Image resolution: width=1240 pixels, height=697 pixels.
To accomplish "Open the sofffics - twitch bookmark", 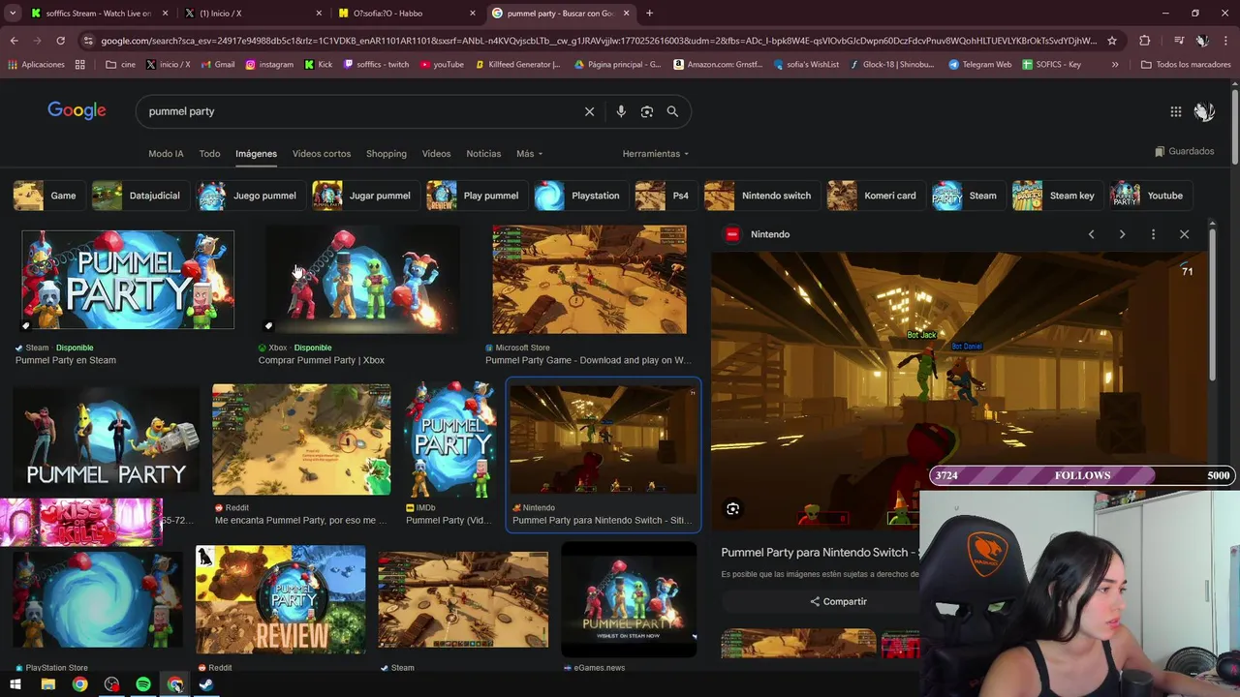I will click(377, 65).
